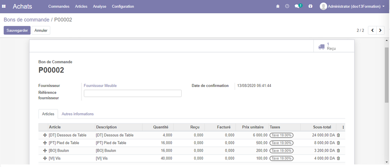Click the Sauvegarder button
The height and width of the screenshot is (167, 390).
click(x=17, y=30)
